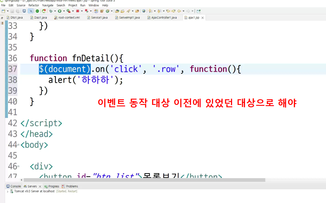Expand the New Java Class dropdown arrow
Screen dimensions: 326x203
point(112,11)
